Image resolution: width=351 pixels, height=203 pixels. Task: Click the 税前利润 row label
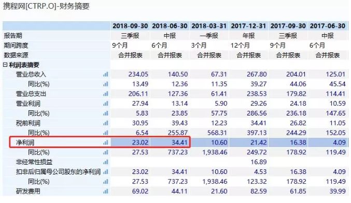click(x=28, y=123)
